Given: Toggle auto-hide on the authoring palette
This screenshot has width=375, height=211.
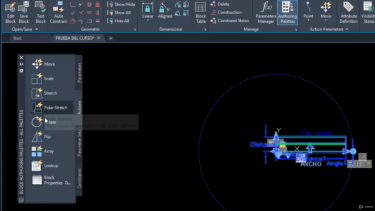Looking at the screenshot, I should point(21,64).
